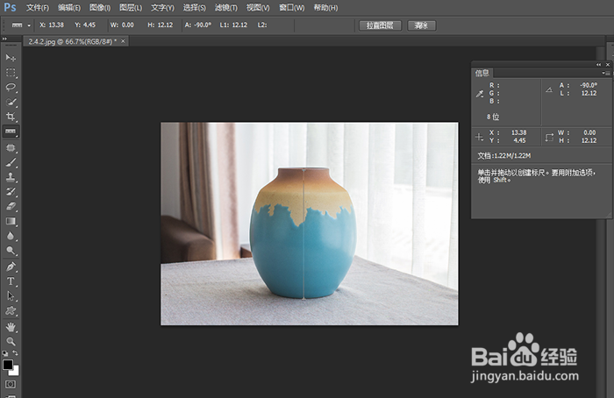Select the Spot Healing Brush tool
Image resolution: width=614 pixels, height=398 pixels.
pos(11,147)
